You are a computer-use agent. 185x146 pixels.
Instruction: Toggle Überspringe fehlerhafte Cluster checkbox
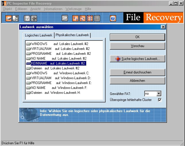tap(160, 100)
